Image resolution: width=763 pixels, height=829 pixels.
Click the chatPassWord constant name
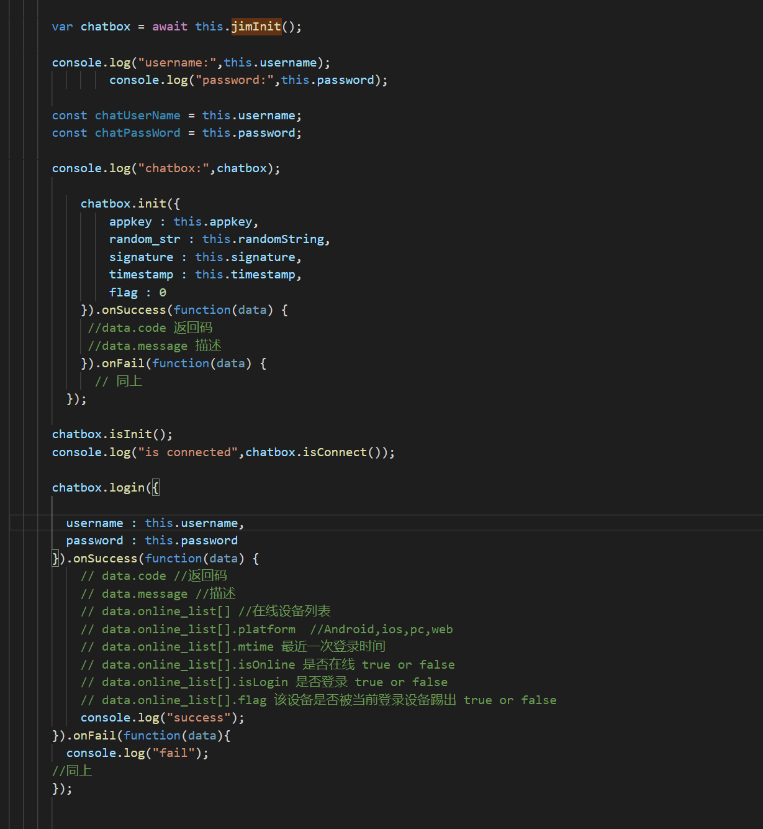click(x=137, y=133)
